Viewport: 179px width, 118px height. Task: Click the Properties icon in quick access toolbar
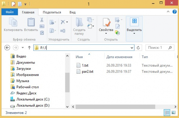[13, 4]
